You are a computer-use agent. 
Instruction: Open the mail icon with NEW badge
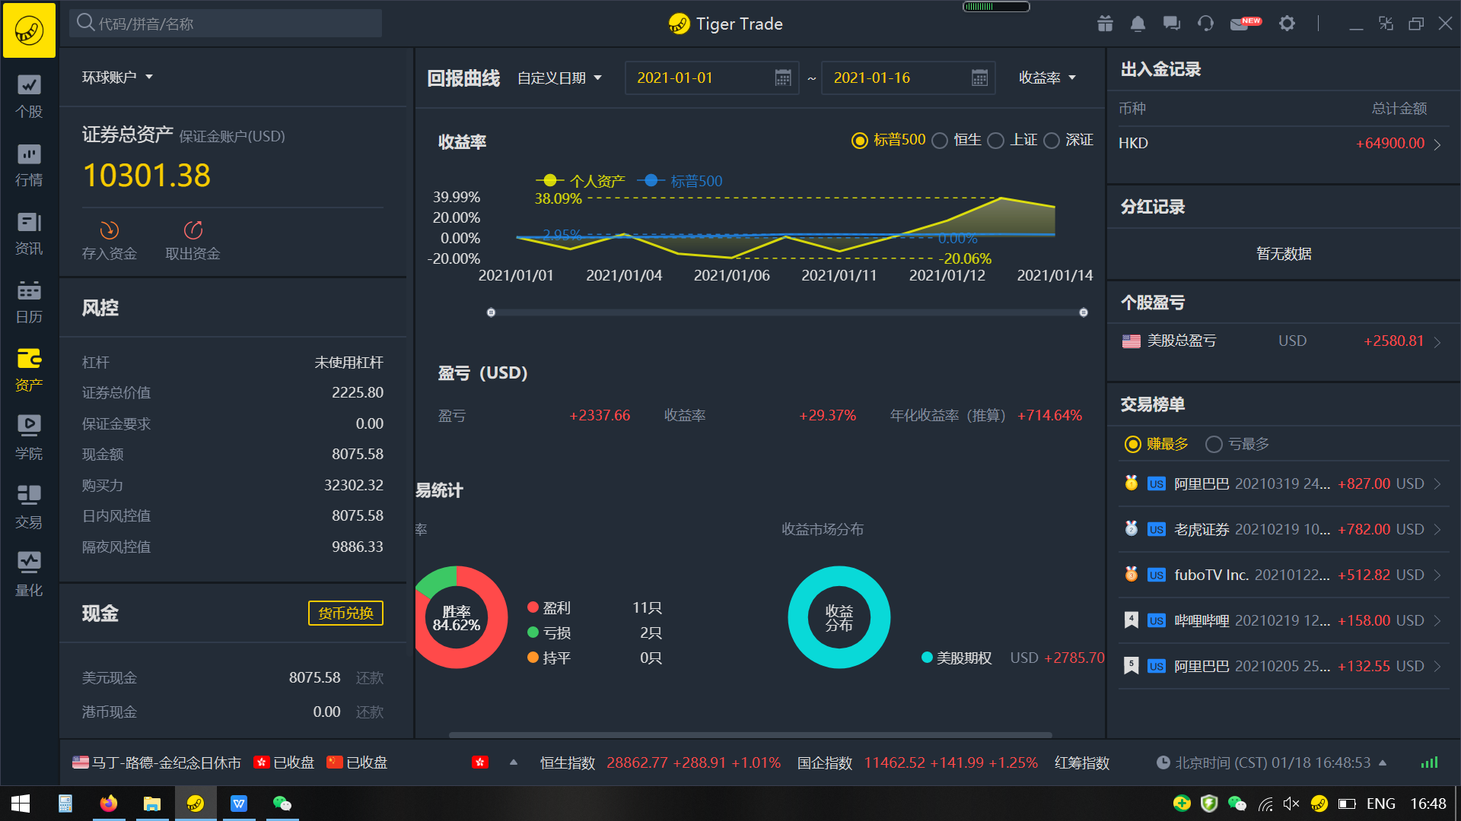pyautogui.click(x=1245, y=24)
